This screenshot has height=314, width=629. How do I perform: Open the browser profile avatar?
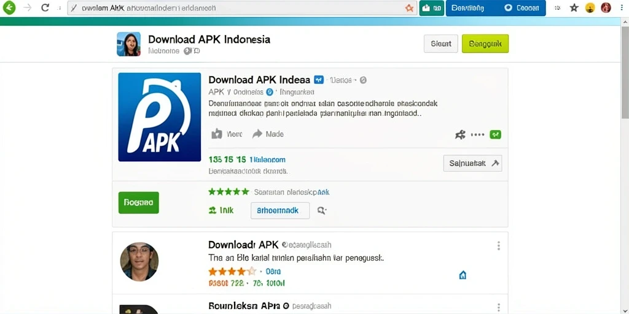click(606, 7)
